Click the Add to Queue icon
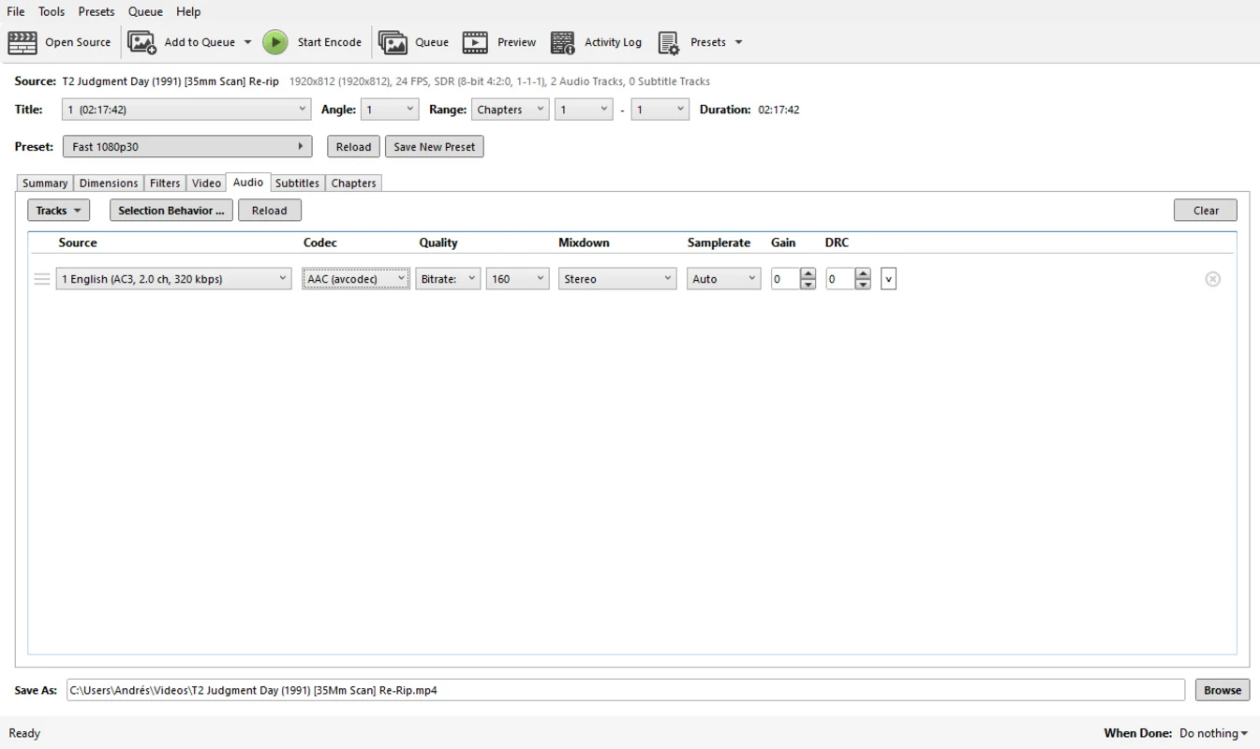Image resolution: width=1260 pixels, height=749 pixels. pyautogui.click(x=141, y=42)
